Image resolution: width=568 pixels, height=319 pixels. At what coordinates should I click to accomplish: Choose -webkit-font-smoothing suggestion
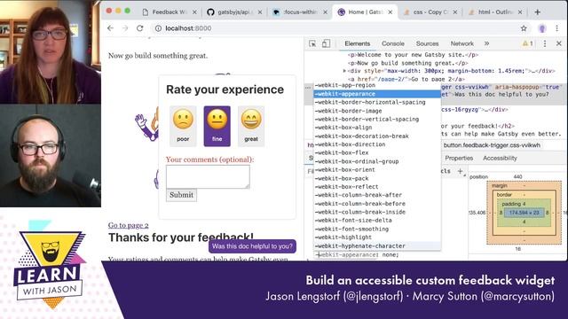tap(377, 229)
